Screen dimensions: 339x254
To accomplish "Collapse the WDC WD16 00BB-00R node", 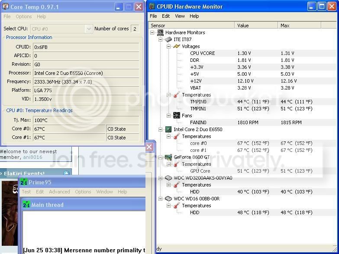I will (x=160, y=199).
